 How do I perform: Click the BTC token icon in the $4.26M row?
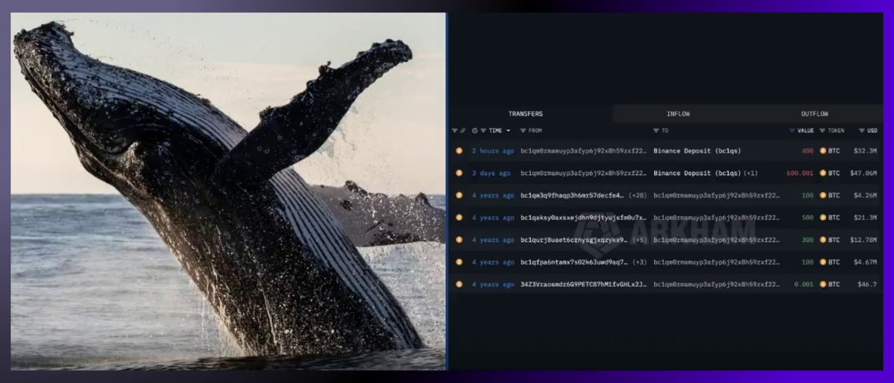point(822,195)
